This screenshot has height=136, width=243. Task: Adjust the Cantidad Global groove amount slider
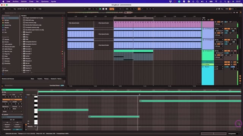[x=62, y=85]
